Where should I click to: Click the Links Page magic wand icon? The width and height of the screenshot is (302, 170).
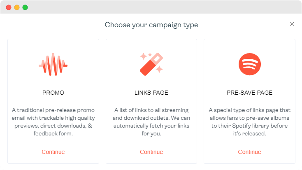coord(151,64)
